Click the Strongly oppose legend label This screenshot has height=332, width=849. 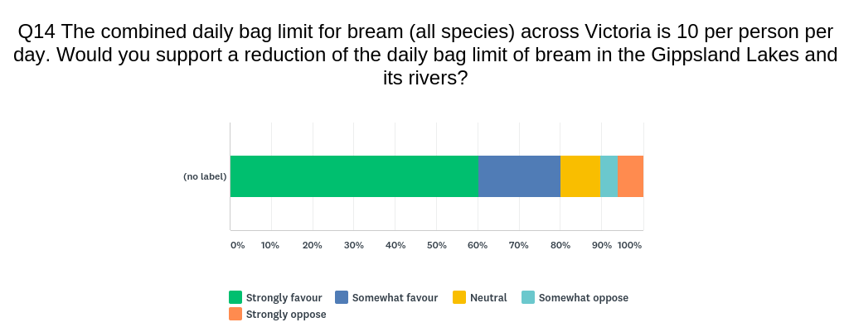[286, 314]
